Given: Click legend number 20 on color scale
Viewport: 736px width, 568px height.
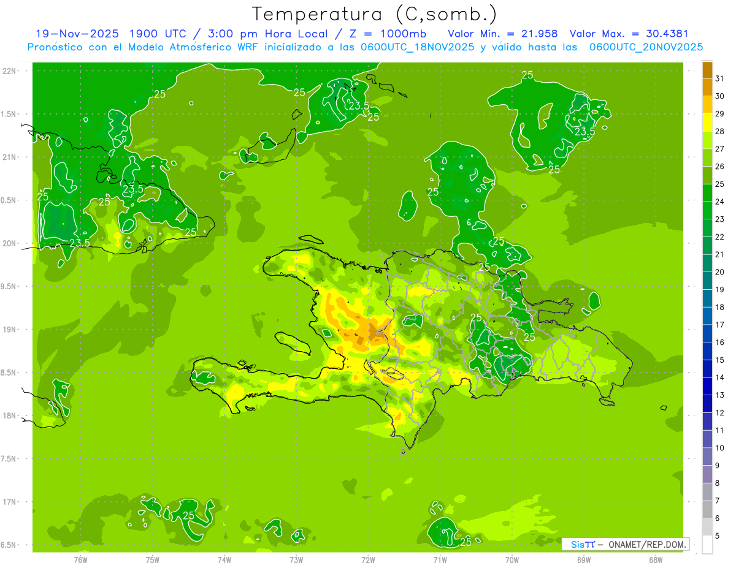Looking at the screenshot, I should click(x=720, y=272).
